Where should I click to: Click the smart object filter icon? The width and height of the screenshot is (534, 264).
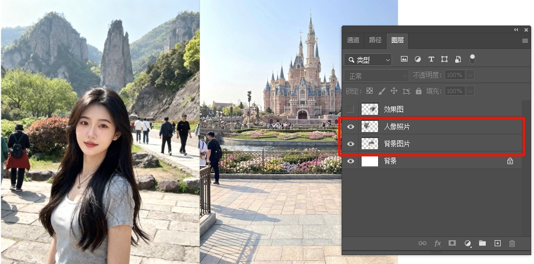click(458, 59)
